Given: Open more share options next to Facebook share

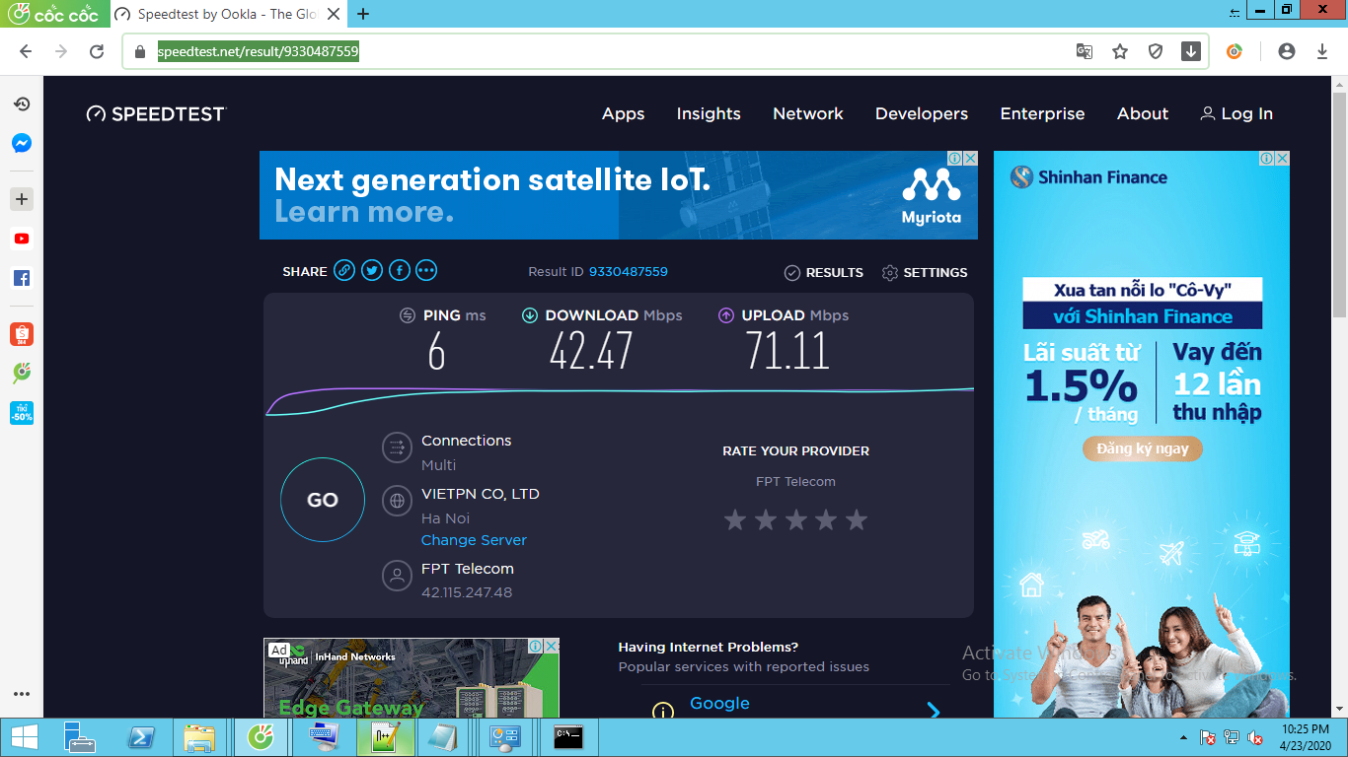Looking at the screenshot, I should (x=426, y=270).
